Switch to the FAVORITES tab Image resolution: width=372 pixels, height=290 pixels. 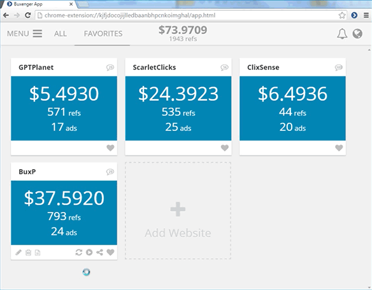coord(103,34)
